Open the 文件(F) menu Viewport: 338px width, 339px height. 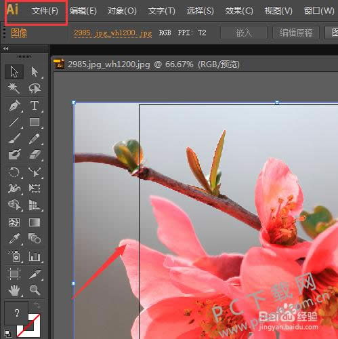tap(45, 11)
